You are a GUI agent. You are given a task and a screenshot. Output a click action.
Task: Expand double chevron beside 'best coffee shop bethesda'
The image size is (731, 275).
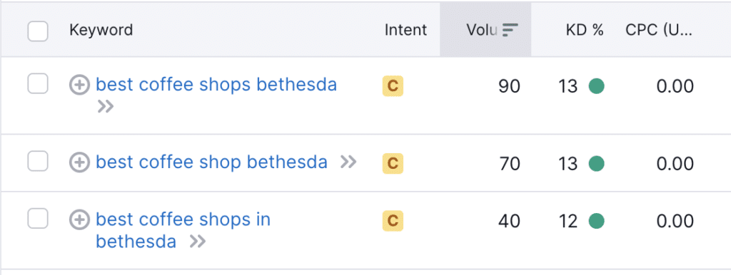[x=348, y=162]
